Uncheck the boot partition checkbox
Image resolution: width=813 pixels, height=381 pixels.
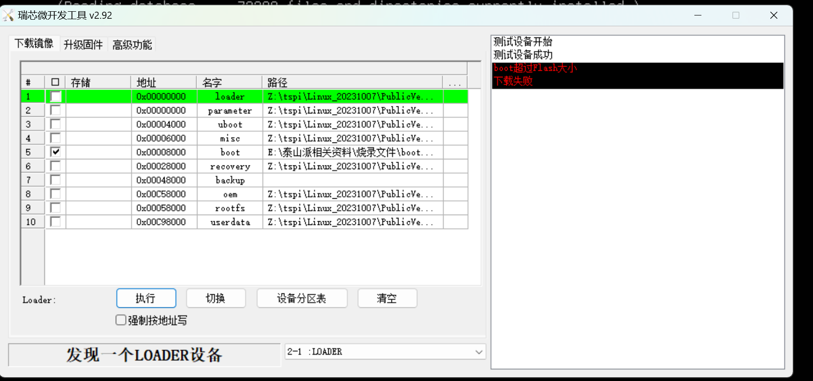point(55,152)
